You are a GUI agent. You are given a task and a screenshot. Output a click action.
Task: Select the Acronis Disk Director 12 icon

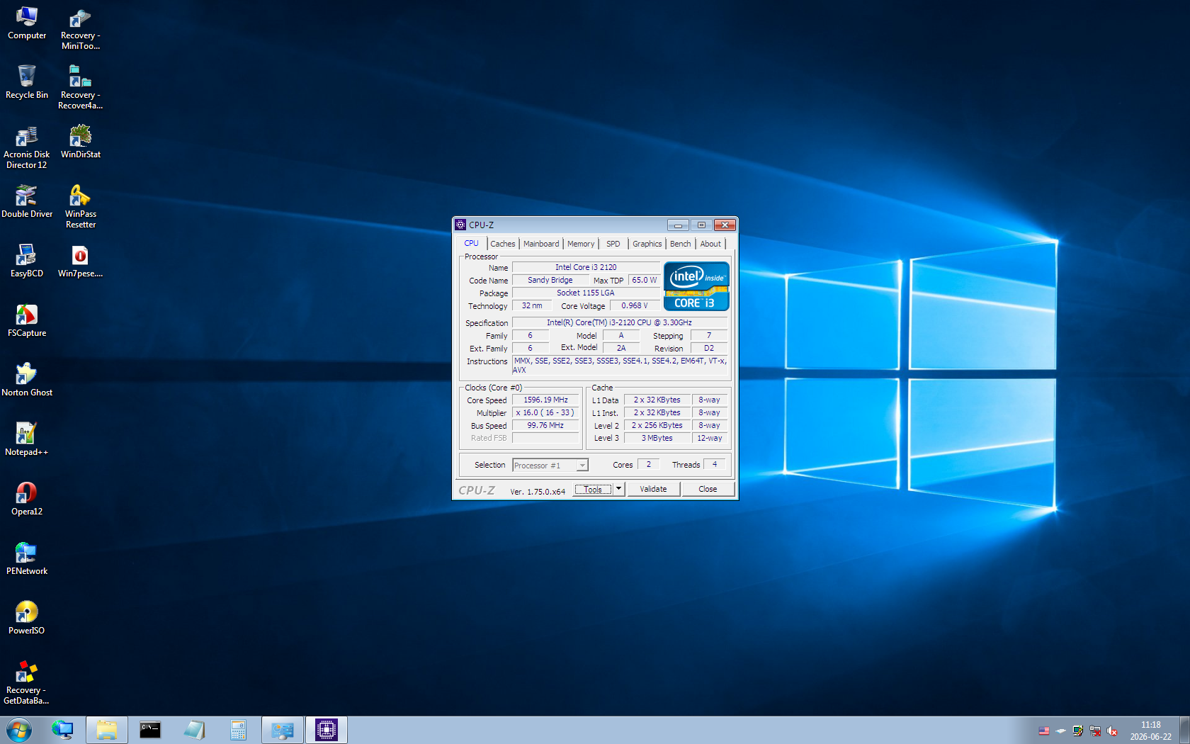pyautogui.click(x=27, y=147)
